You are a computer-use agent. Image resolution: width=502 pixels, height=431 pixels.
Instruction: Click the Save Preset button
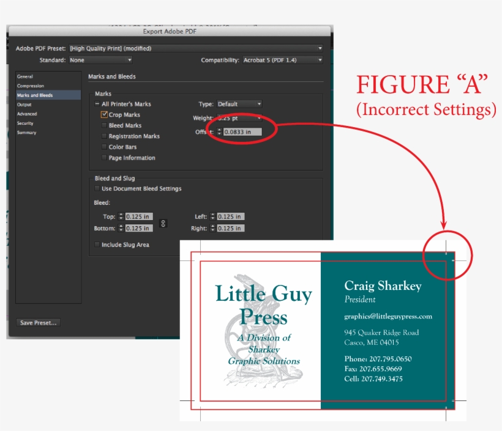pos(37,323)
